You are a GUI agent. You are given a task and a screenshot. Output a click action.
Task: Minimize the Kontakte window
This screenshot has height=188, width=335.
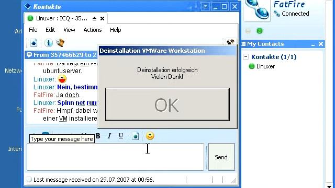tap(215, 7)
